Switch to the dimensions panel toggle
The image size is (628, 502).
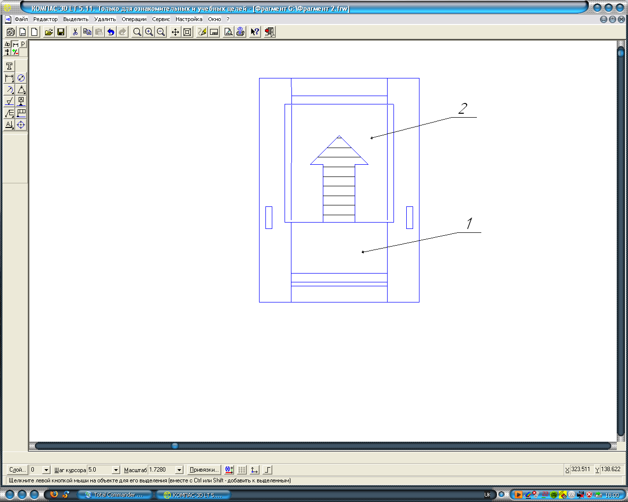tap(15, 44)
